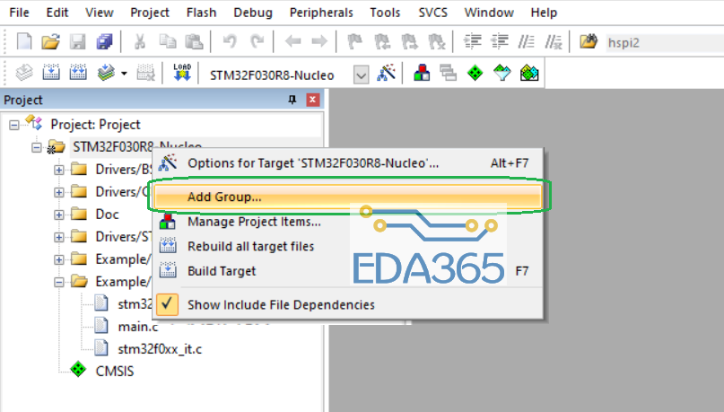Click the Pack Installer icon
724x412 pixels.
point(529,73)
